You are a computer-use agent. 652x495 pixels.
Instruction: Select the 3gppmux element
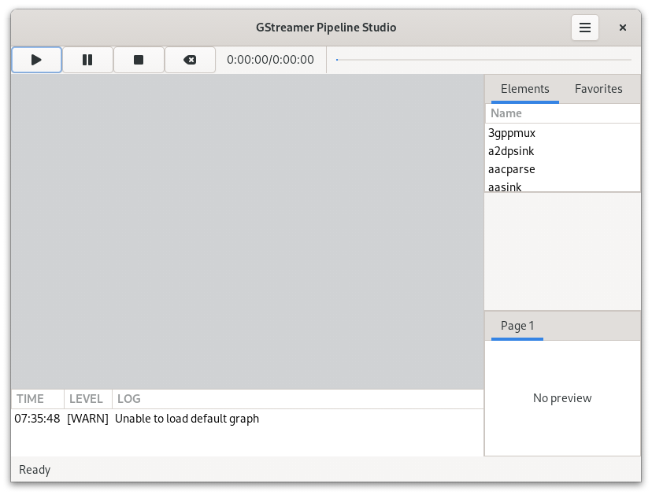(562, 133)
